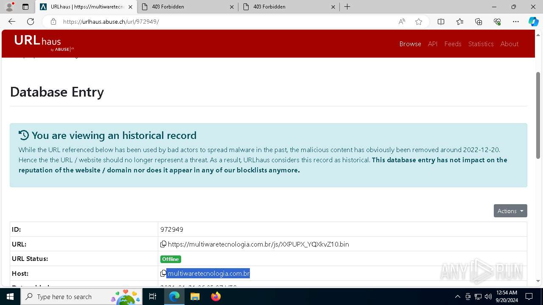Screen dimensions: 543x305
Task: Click the Windows search box
Action: click(81, 297)
